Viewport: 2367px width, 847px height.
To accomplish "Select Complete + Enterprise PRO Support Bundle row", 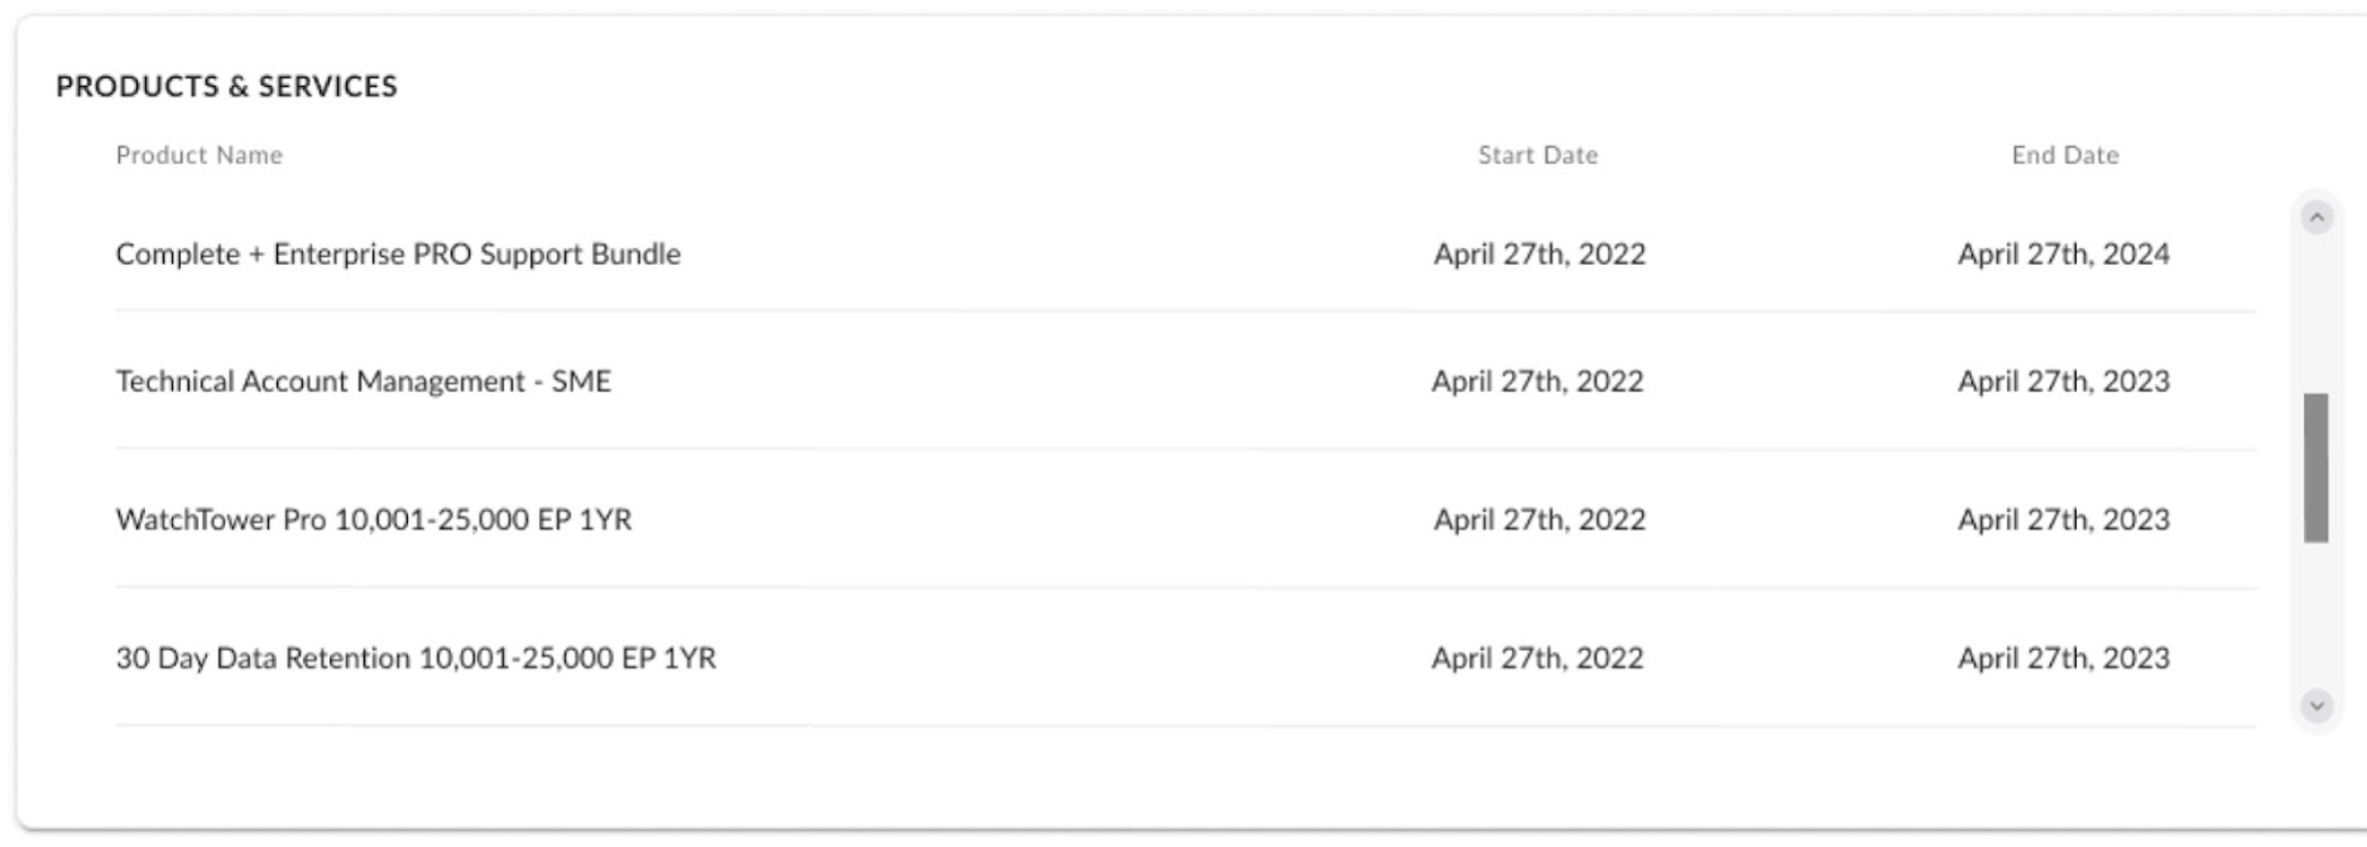I will click(1186, 254).
